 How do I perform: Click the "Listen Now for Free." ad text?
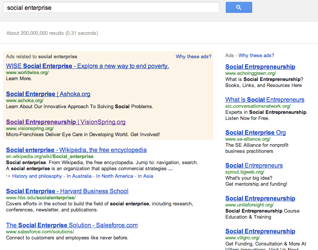[247, 118]
